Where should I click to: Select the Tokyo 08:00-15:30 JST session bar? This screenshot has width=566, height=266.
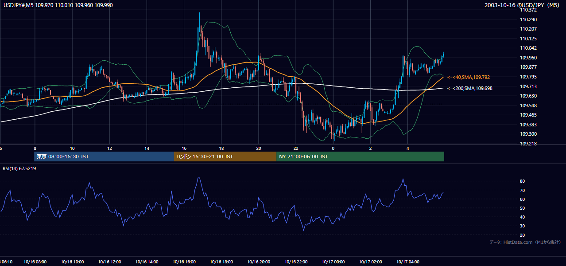point(104,156)
